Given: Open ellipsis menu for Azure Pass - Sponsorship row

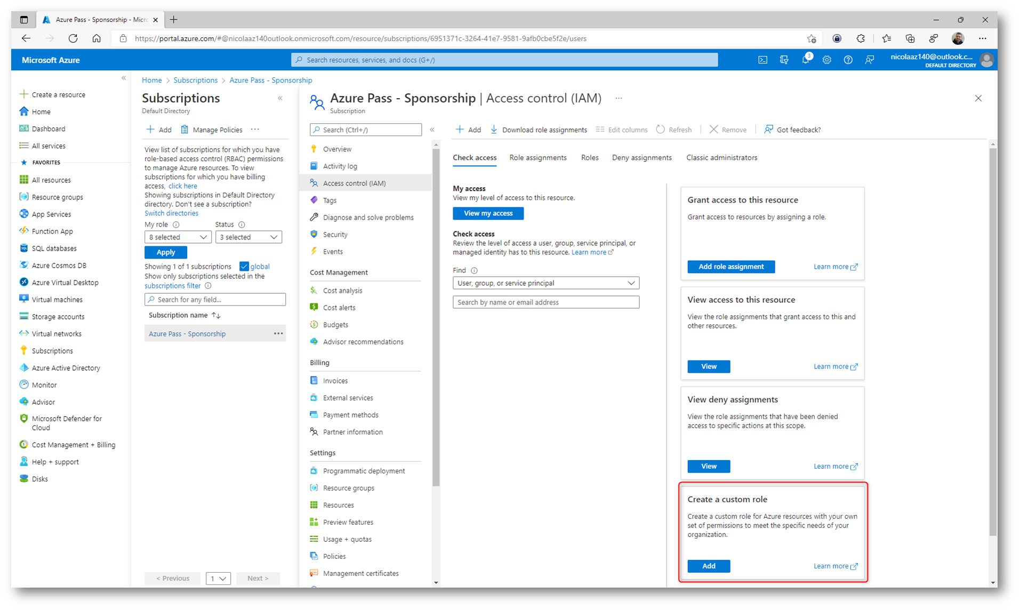Looking at the screenshot, I should [278, 333].
